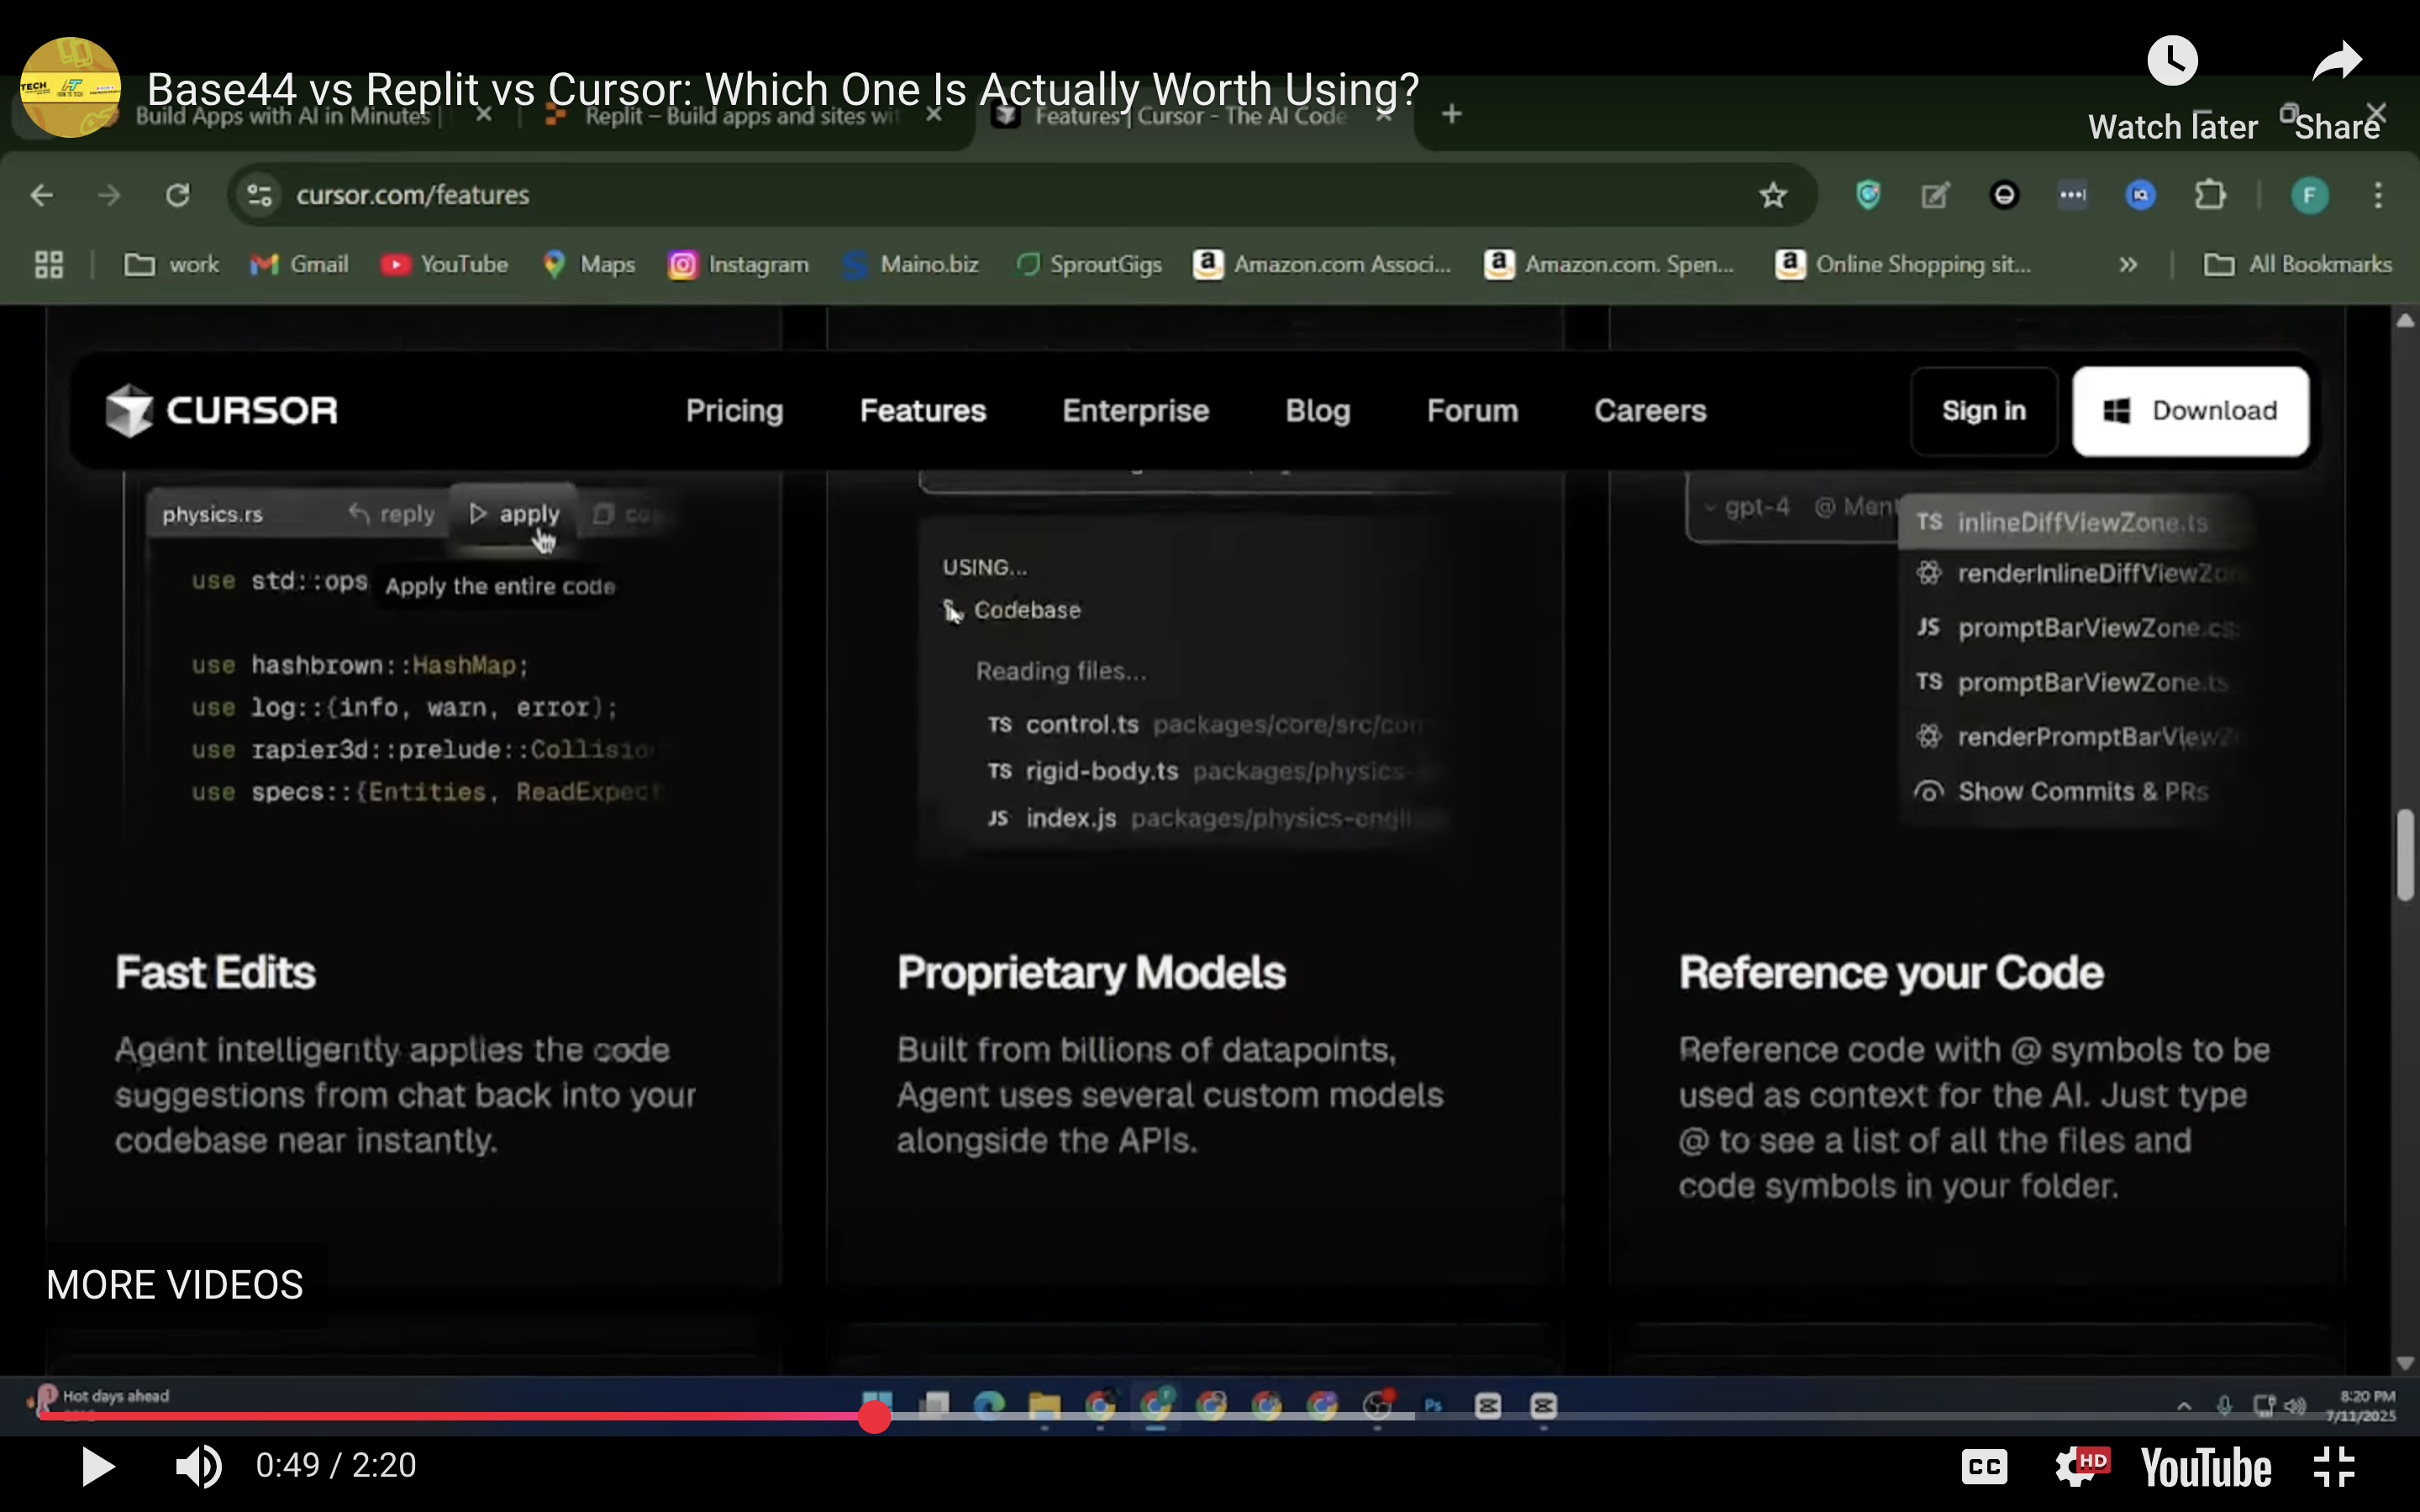
Task: Mute the video volume speaker icon
Action: pyautogui.click(x=198, y=1466)
